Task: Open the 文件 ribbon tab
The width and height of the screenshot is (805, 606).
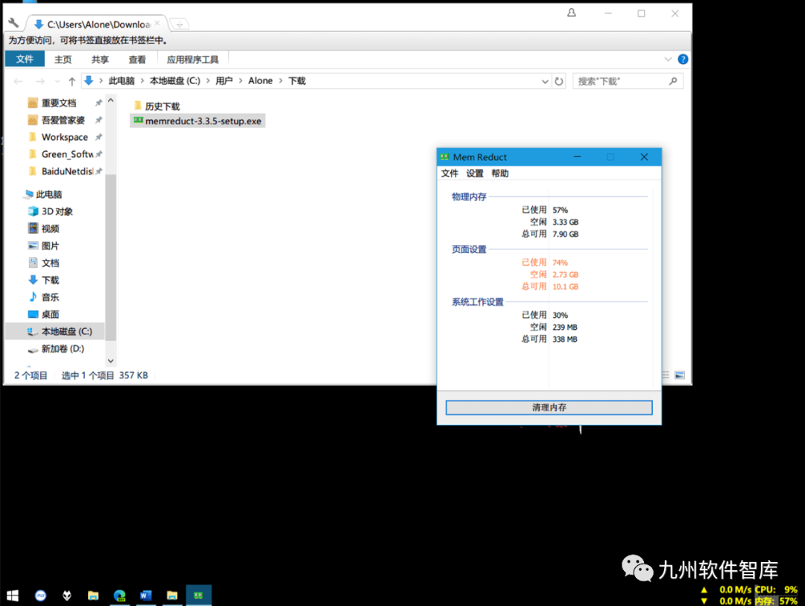Action: (25, 59)
